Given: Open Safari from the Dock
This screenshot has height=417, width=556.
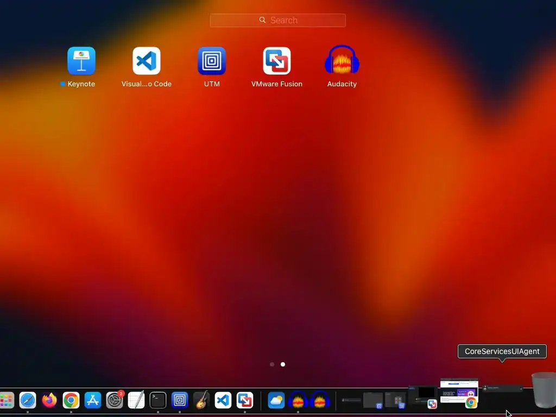Looking at the screenshot, I should 28,400.
